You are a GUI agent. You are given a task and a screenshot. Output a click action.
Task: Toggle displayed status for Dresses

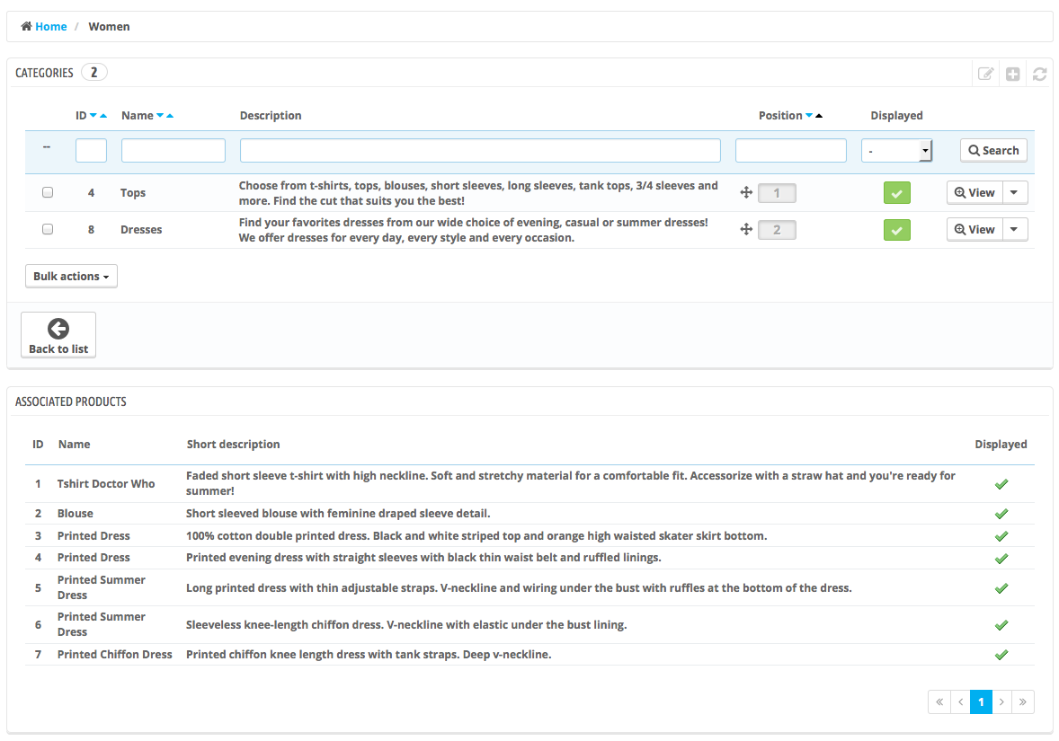[x=896, y=230]
